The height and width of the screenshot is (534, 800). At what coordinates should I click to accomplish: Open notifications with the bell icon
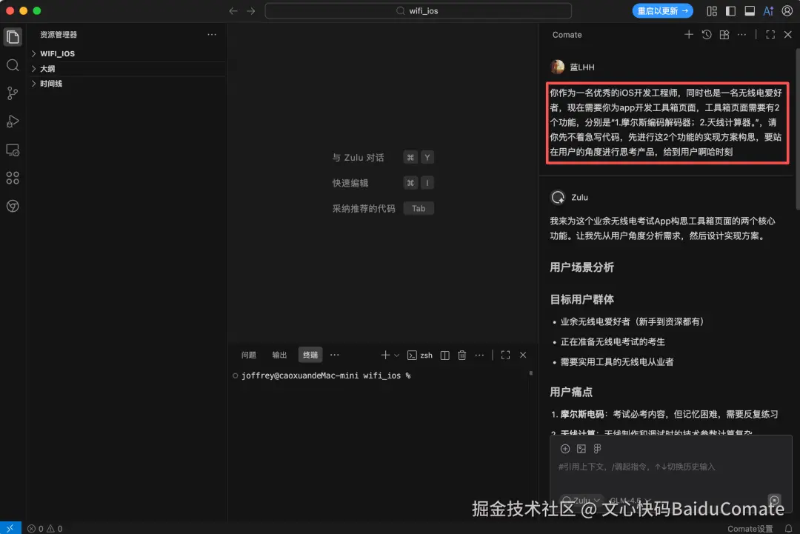coord(788,529)
